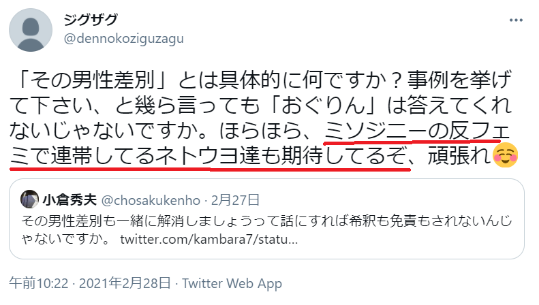Open the ジグザグ display name profile link
Image resolution: width=539 pixels, height=305 pixels.
click(x=91, y=20)
